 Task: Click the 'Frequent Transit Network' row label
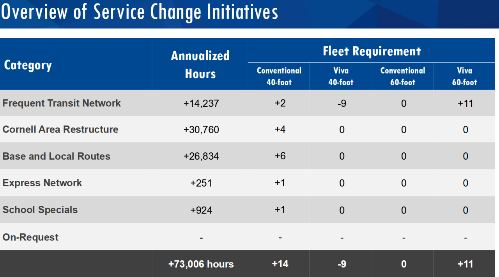(x=62, y=103)
